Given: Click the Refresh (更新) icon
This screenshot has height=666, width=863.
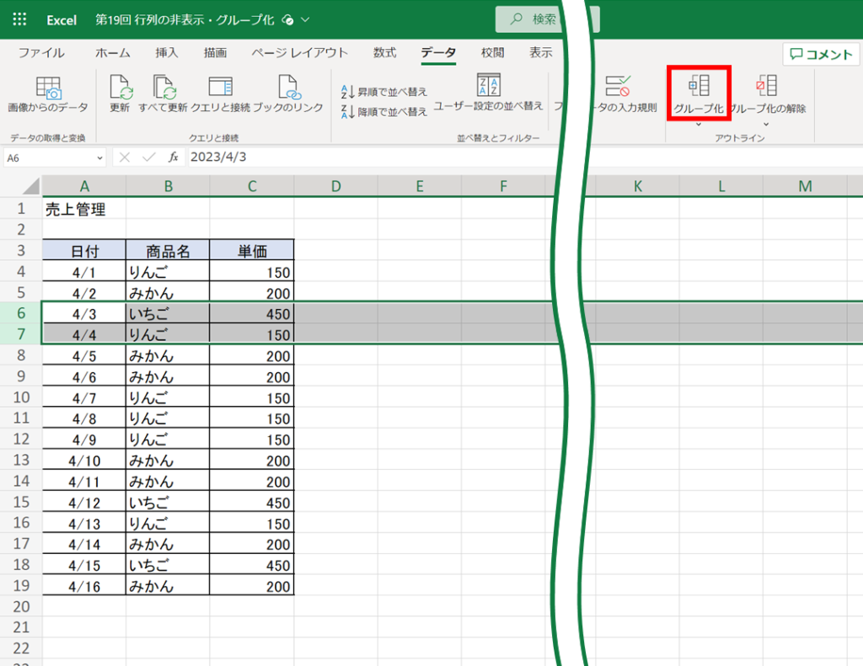Looking at the screenshot, I should (121, 87).
